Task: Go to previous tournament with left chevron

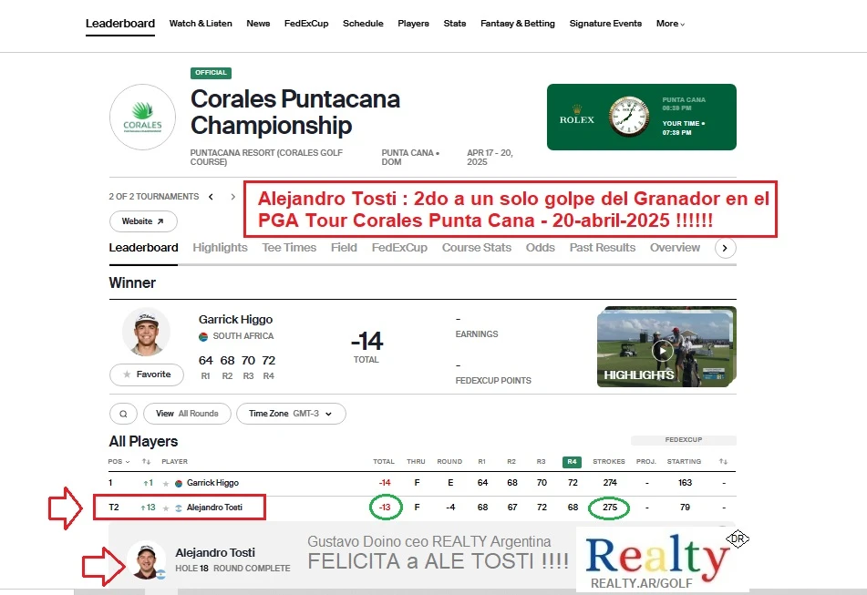Action: click(x=211, y=197)
